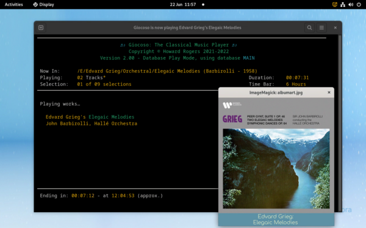This screenshot has width=366, height=228.
Task: Click the terminal title 'Giocoso is now playing Edvard Grieg's Elegaic Melodies'
Action: [187, 28]
